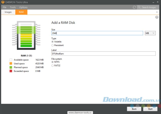The image size is (161, 114).
Task: Click the '4520 MB' used value
Action: tap(39, 64)
